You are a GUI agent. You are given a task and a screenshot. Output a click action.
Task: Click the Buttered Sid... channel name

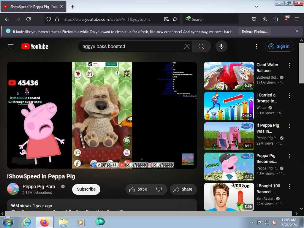click(267, 77)
